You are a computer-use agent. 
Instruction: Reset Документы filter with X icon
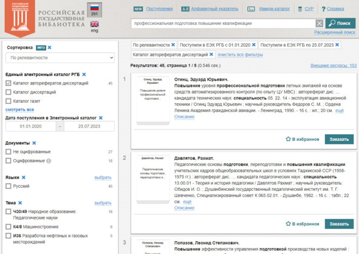coord(34,143)
